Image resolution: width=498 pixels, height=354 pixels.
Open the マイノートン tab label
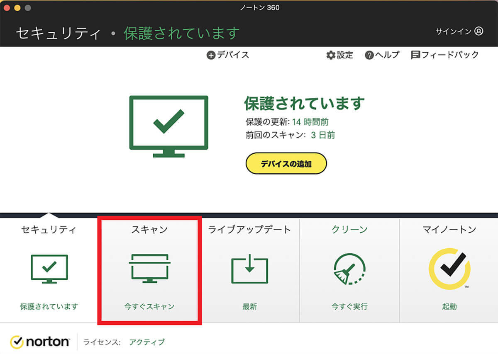[449, 229]
